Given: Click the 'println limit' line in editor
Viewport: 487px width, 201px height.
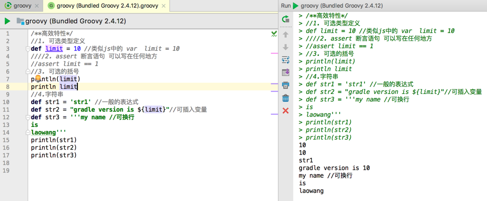Looking at the screenshot, I should pos(54,86).
